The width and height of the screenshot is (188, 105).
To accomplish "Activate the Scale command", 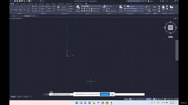I will (41, 11).
